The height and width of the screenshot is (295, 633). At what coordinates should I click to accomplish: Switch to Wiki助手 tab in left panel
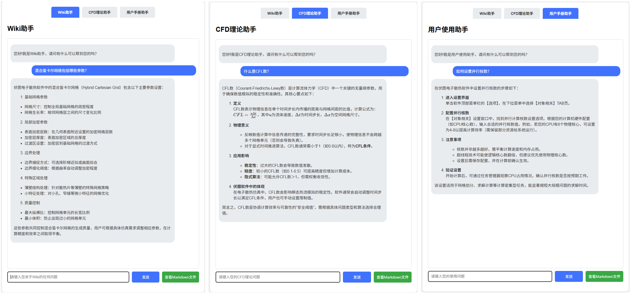pos(65,12)
